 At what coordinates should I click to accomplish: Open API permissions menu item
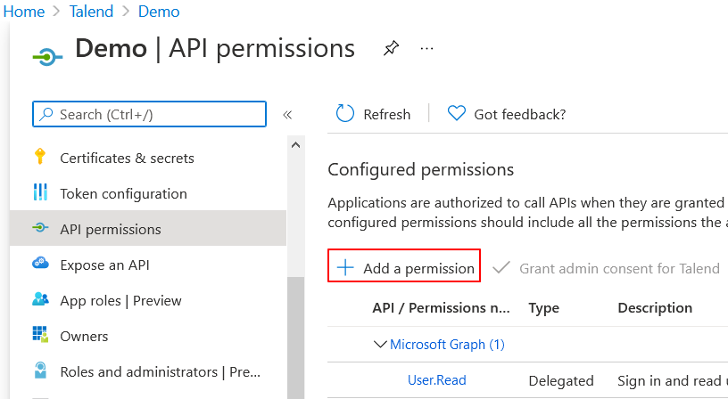111,229
